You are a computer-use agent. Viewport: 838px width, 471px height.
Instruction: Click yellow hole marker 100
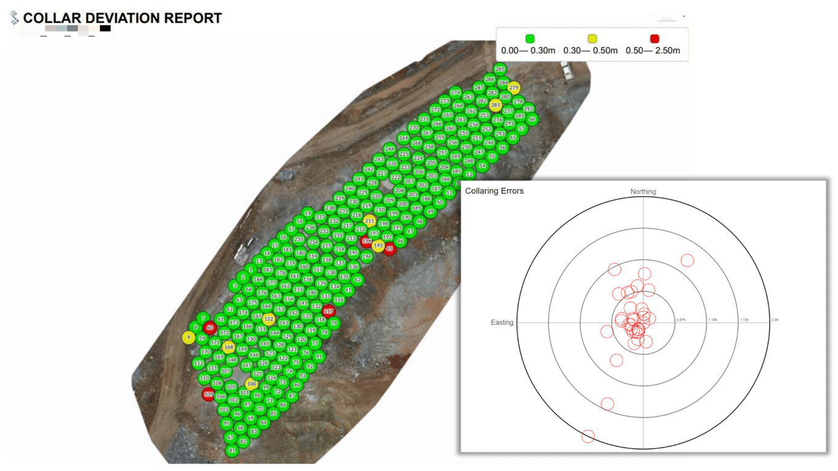252,384
